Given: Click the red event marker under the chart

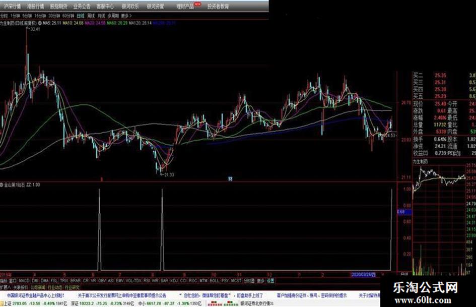Looking at the screenshot, I should pyautogui.click(x=101, y=179).
